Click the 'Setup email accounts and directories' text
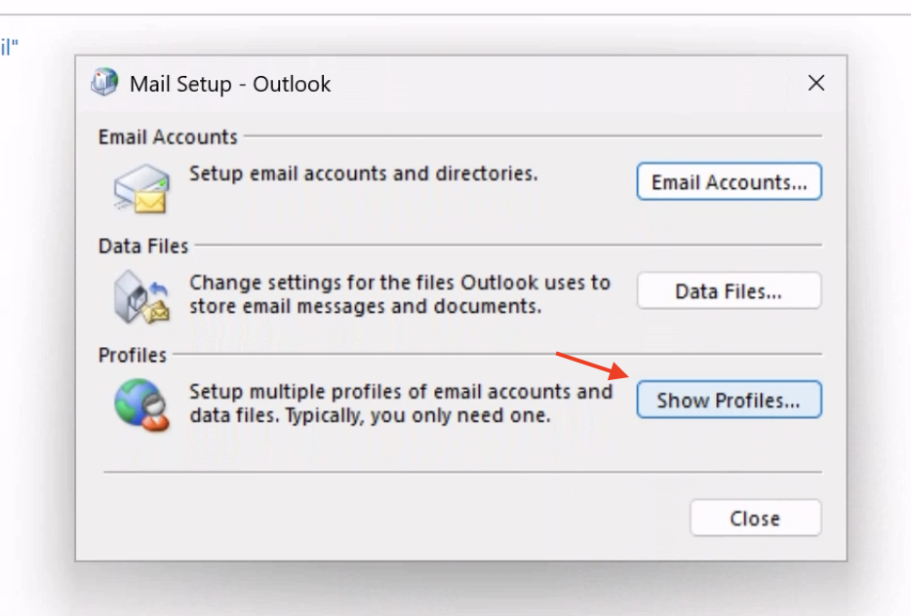This screenshot has height=616, width=911. pyautogui.click(x=364, y=173)
